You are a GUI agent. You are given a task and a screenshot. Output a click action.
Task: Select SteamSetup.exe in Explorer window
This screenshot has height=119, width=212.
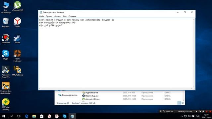(x=92, y=96)
